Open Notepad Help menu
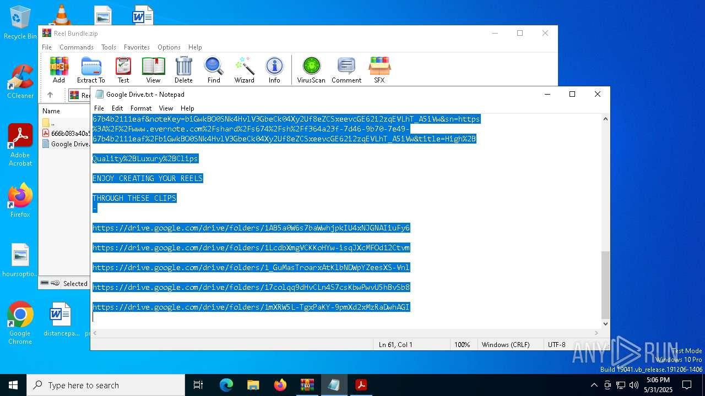The width and height of the screenshot is (705, 396). [x=187, y=108]
